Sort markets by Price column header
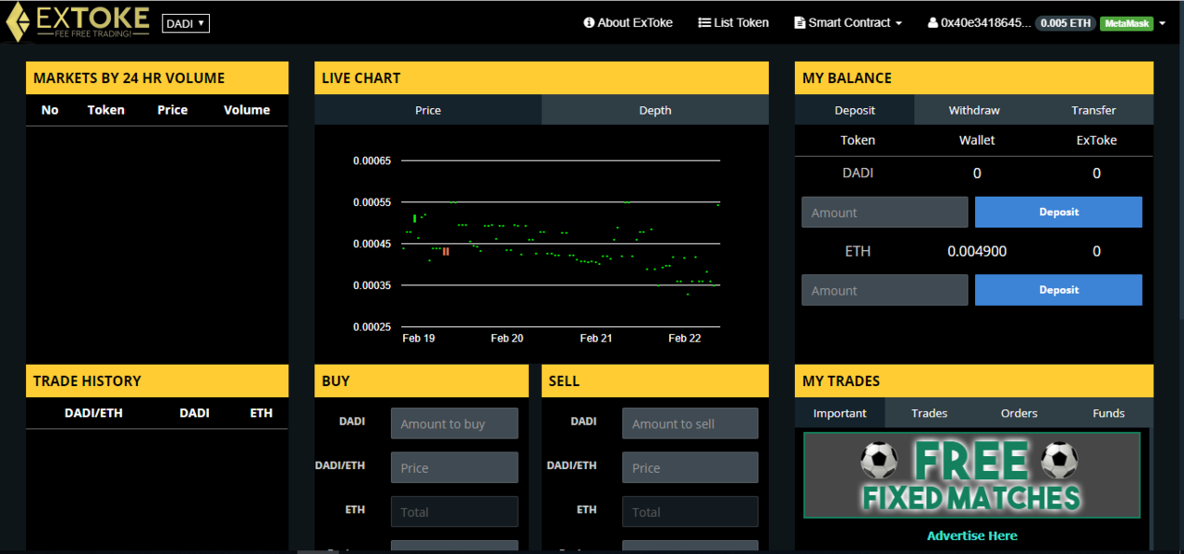The image size is (1184, 554). pyautogui.click(x=172, y=110)
